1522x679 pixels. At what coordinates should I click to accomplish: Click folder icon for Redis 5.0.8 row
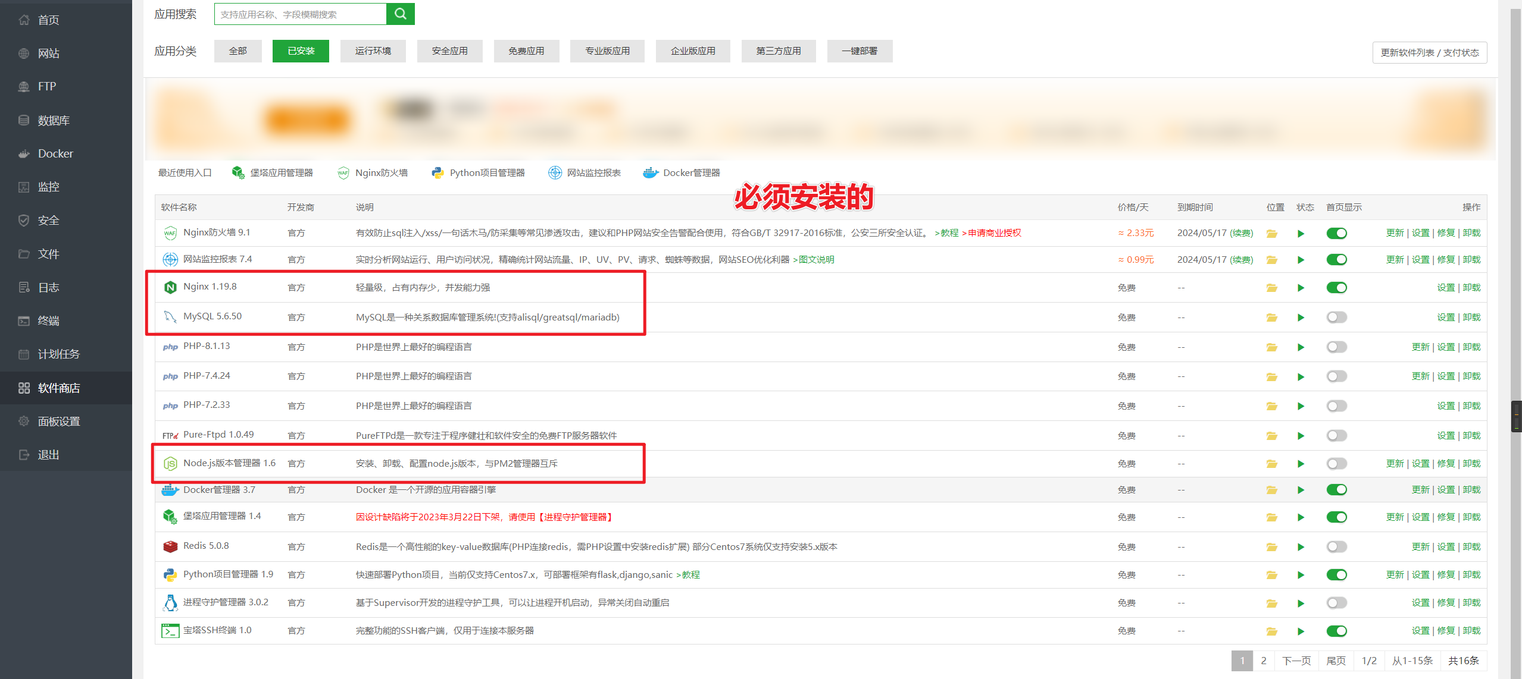pyautogui.click(x=1271, y=547)
